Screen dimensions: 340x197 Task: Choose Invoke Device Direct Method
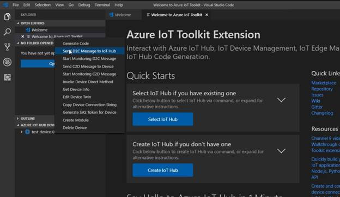(x=89, y=82)
